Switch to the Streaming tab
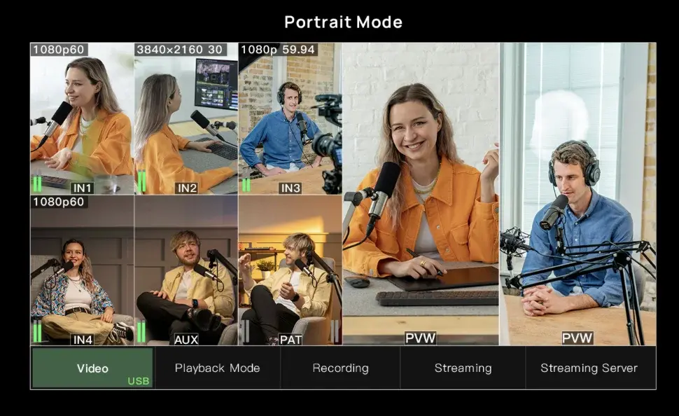Screen dimensions: 679x416 (x=463, y=368)
